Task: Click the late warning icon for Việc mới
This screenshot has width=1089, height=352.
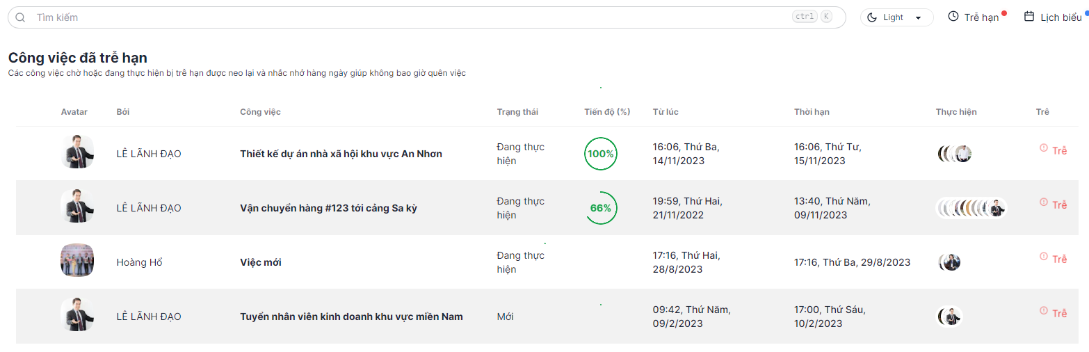Action: [1043, 256]
